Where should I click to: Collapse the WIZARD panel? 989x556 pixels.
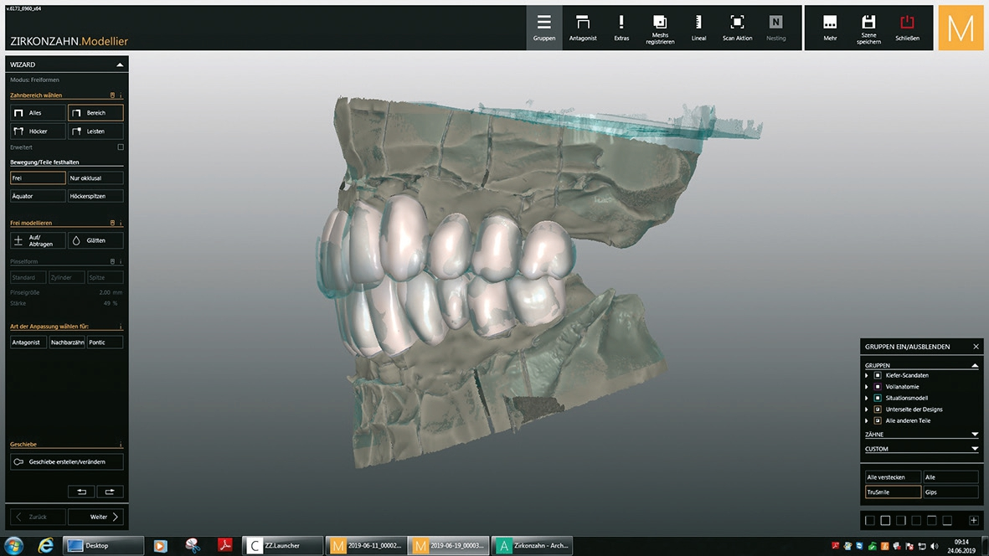point(120,64)
